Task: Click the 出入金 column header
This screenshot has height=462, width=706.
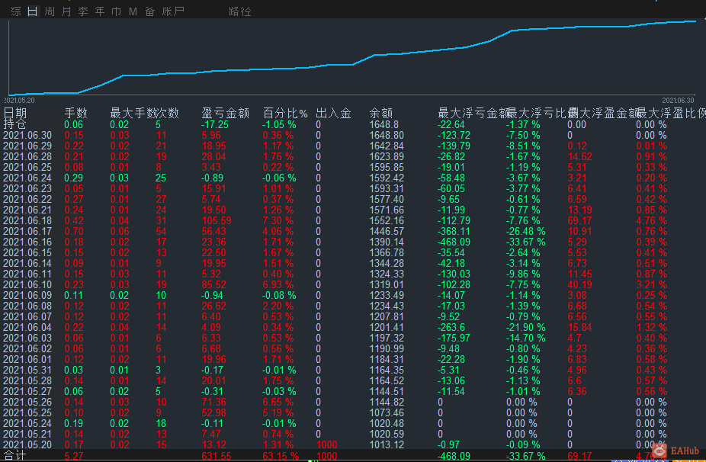Action: point(333,113)
